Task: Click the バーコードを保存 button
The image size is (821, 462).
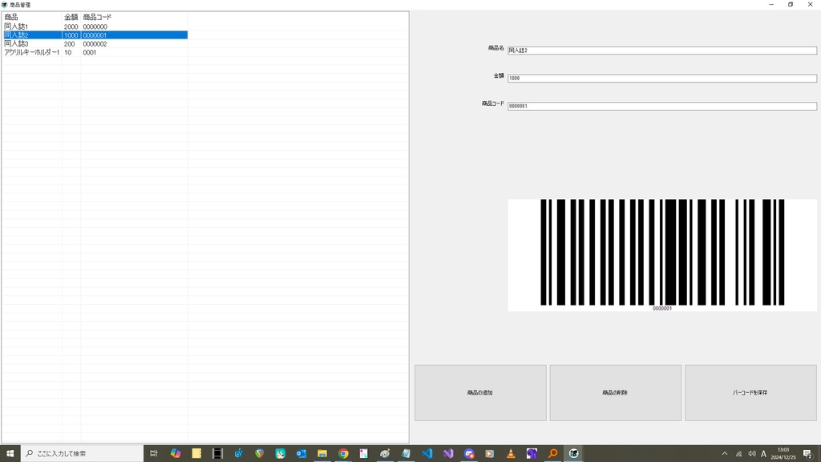Action: [750, 393]
